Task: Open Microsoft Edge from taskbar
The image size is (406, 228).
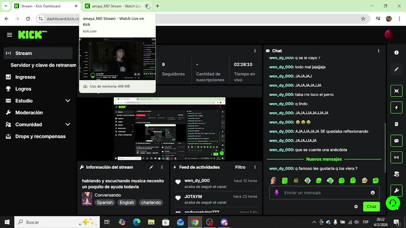Action: coord(137,222)
